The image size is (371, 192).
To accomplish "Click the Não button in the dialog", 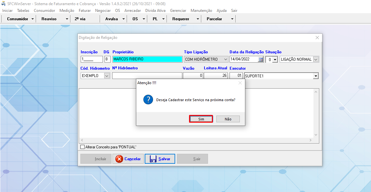I will 228,119.
